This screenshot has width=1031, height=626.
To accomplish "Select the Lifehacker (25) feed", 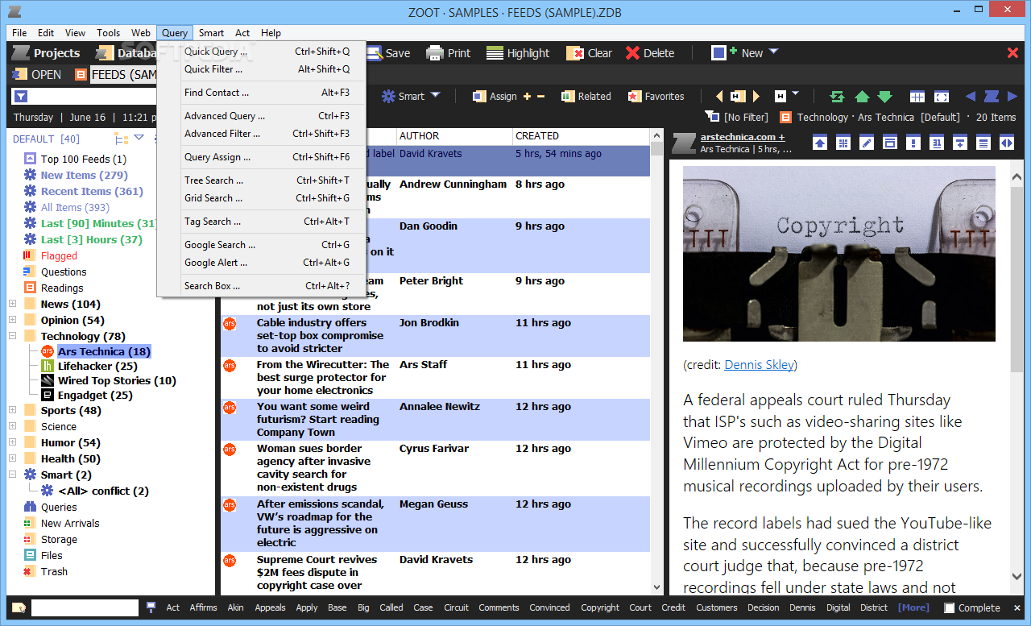I will coord(97,367).
